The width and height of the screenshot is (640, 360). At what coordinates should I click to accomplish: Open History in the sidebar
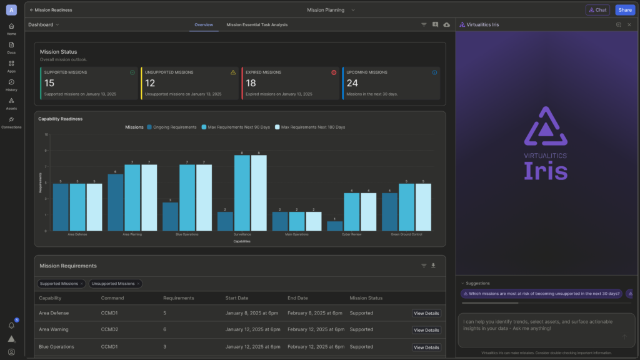point(11,85)
